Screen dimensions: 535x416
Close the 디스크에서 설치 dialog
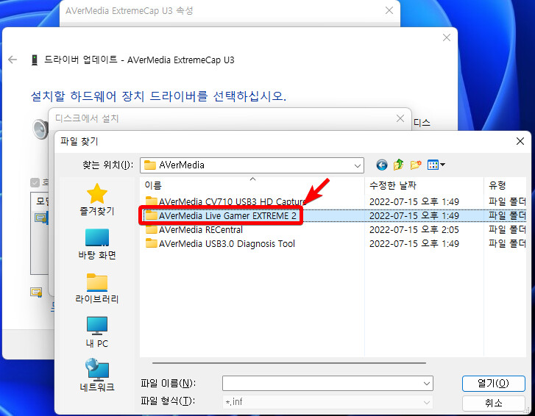(400, 118)
